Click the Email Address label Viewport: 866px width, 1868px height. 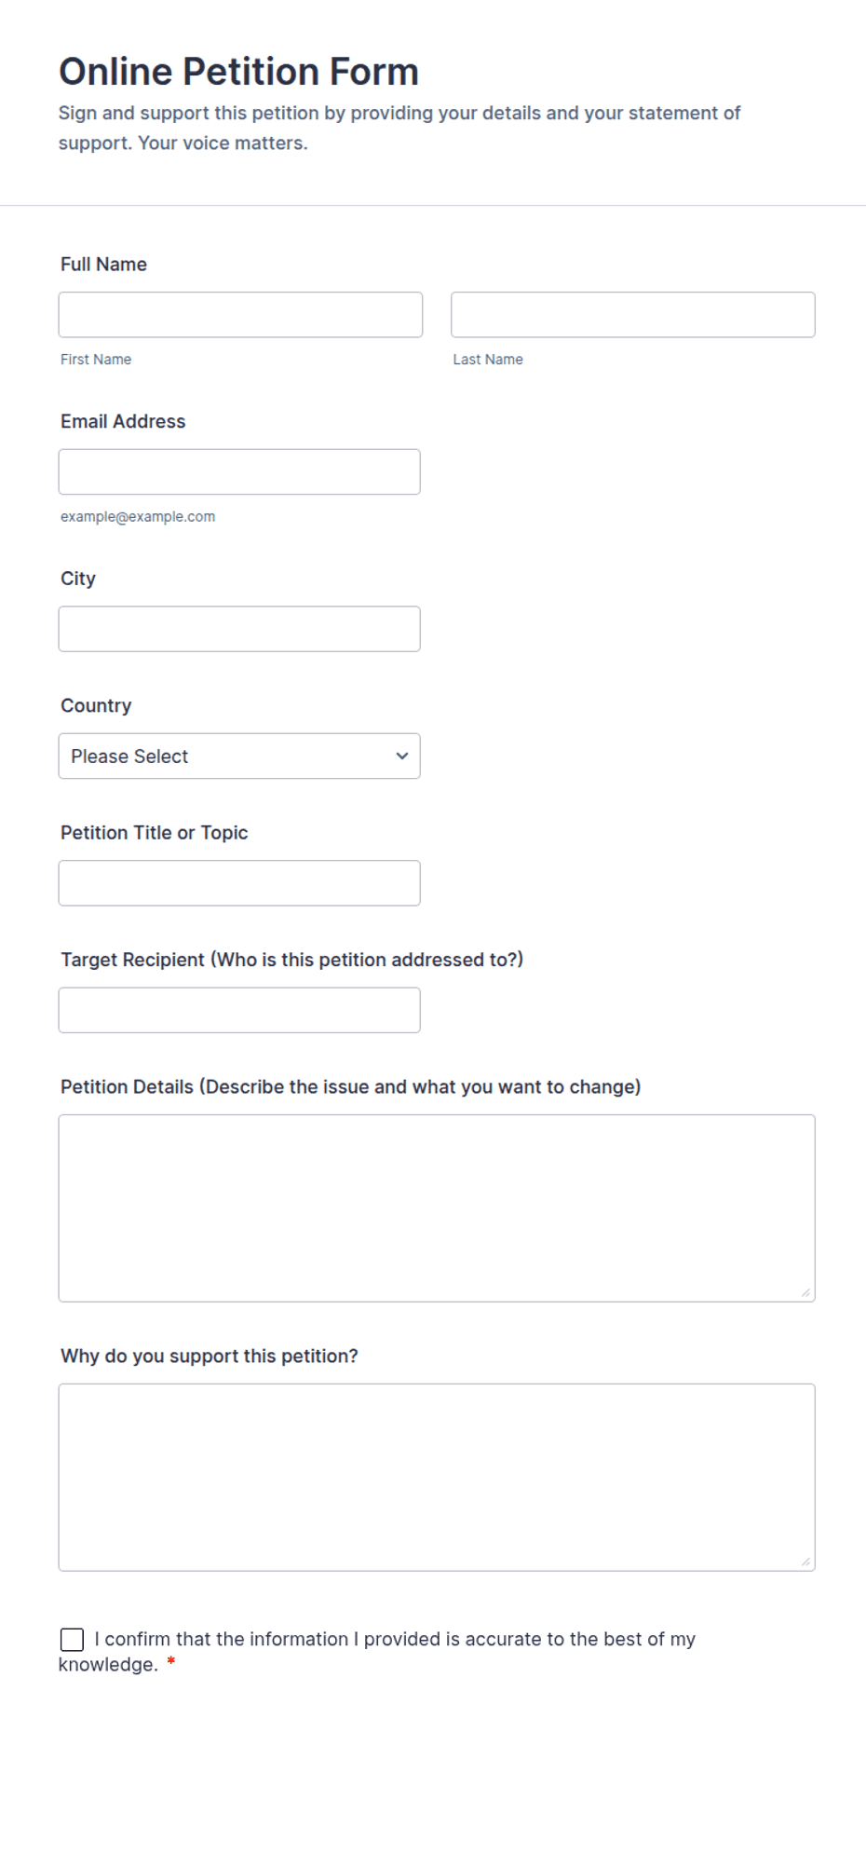(123, 422)
